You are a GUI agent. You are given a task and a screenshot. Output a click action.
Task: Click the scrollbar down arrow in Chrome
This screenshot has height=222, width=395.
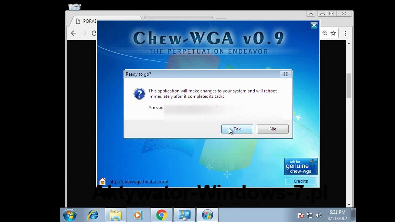[349, 204]
